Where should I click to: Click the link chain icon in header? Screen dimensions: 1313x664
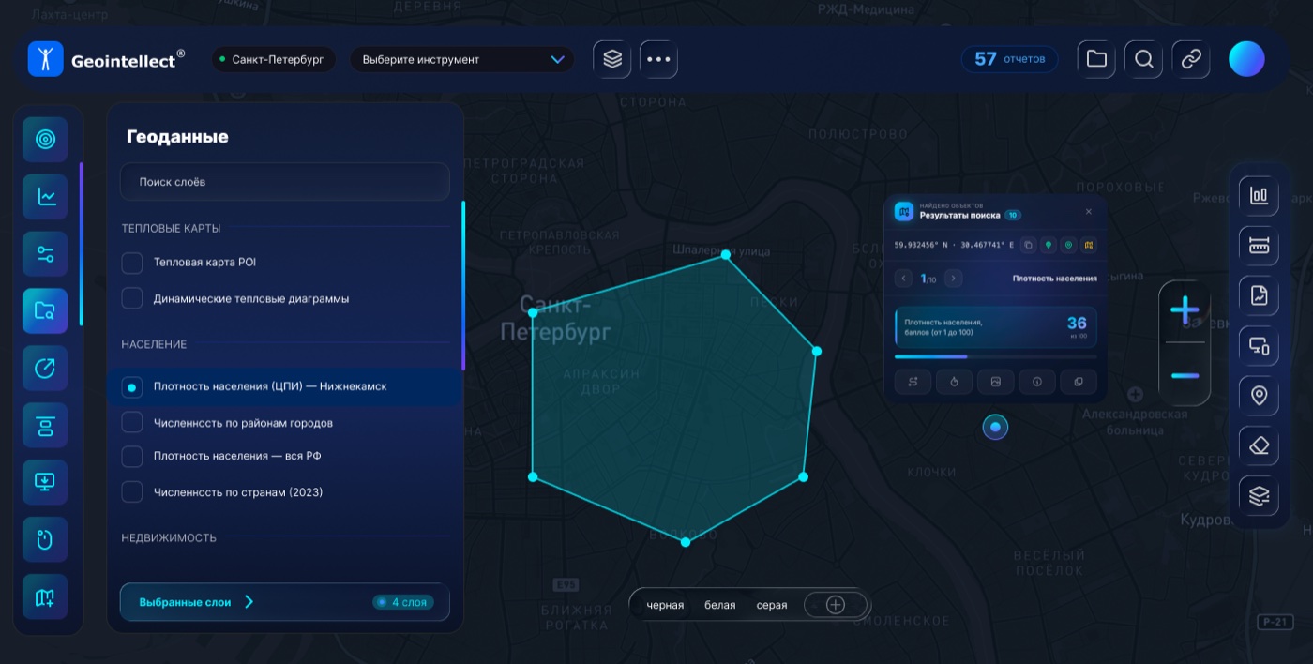pyautogui.click(x=1191, y=59)
